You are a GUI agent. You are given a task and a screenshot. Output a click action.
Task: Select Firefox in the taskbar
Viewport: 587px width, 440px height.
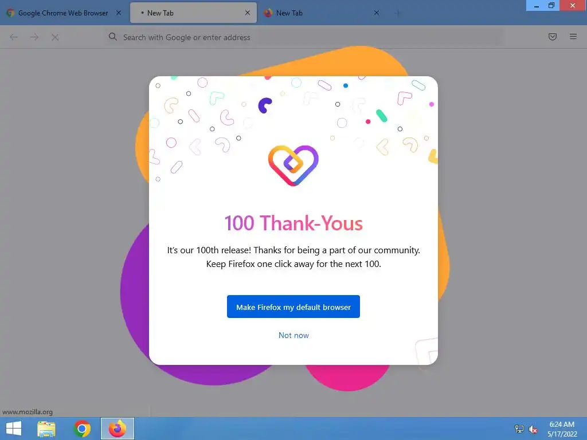pyautogui.click(x=118, y=429)
